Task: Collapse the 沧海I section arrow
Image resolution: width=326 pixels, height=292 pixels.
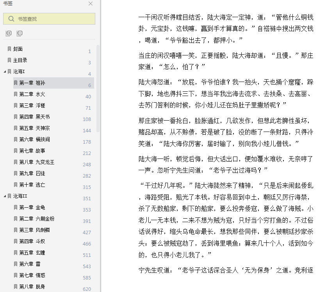Action: pyautogui.click(x=5, y=71)
